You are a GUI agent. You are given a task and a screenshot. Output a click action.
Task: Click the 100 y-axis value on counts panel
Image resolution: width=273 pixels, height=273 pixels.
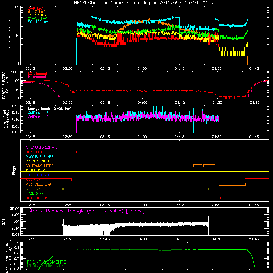pos(16,7)
